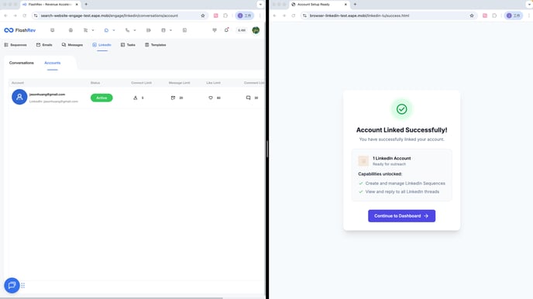The width and height of the screenshot is (533, 299).
Task: Open the user profile avatar in FlashRev
Action: point(256,30)
